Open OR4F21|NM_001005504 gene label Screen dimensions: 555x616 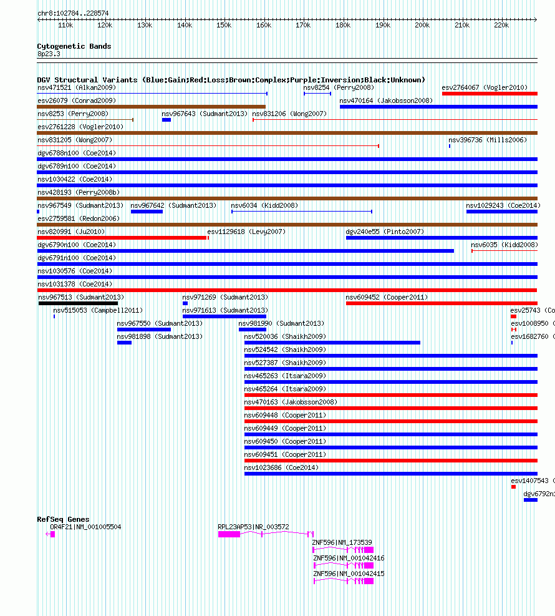point(85,527)
